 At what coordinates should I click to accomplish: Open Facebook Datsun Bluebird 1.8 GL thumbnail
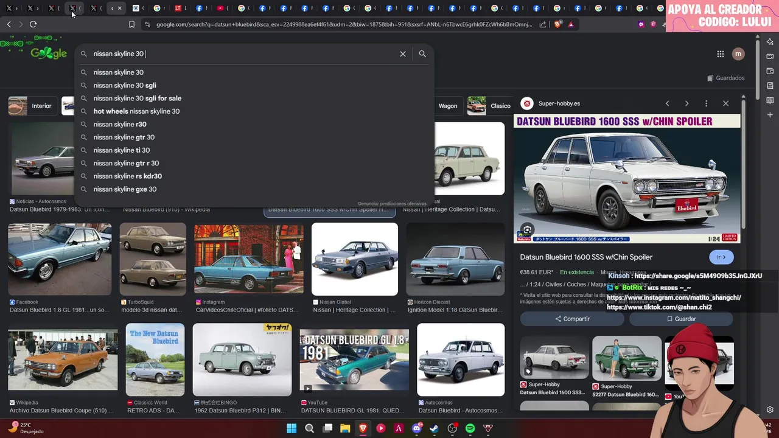(x=60, y=259)
